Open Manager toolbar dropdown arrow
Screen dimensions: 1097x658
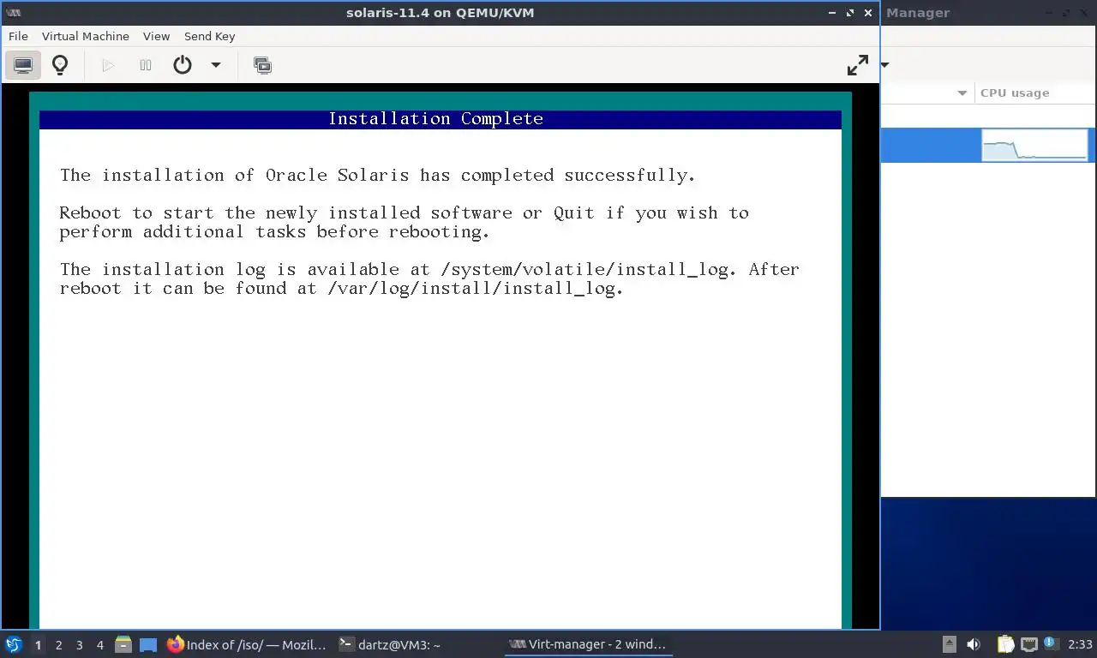coord(885,65)
